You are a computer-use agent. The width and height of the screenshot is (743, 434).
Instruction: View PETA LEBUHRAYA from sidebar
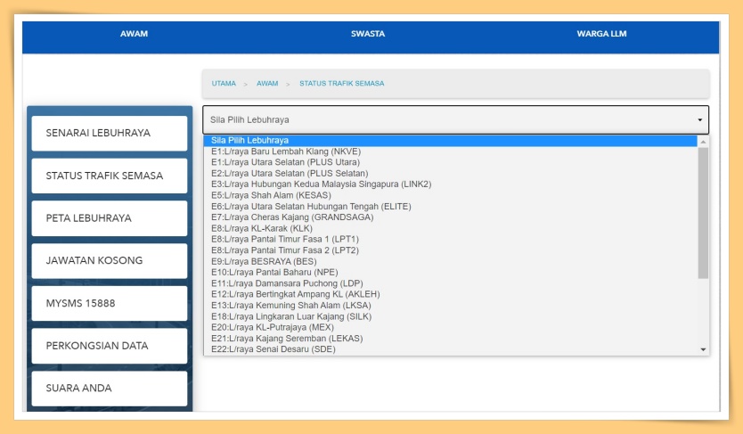click(x=110, y=218)
